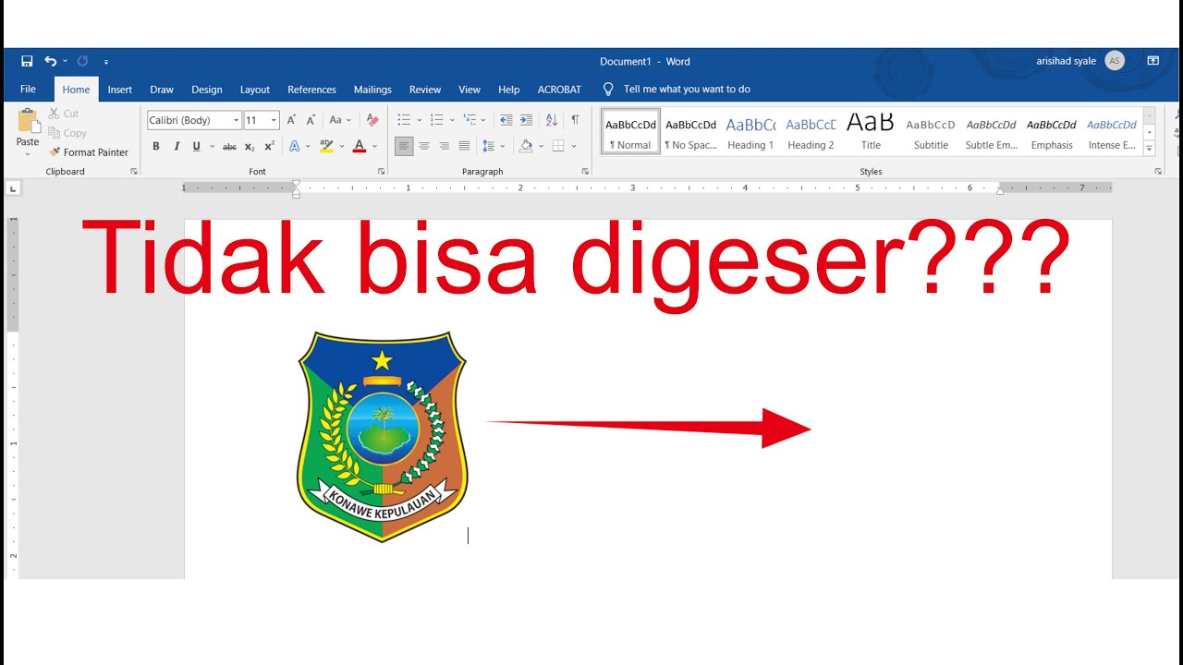
Task: Customize the Quick Access Toolbar dropdown
Action: point(106,62)
